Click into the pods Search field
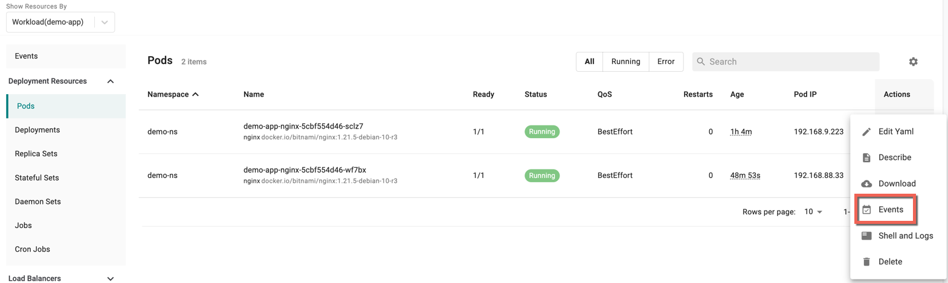Viewport: 948px width, 283px height. [x=785, y=62]
